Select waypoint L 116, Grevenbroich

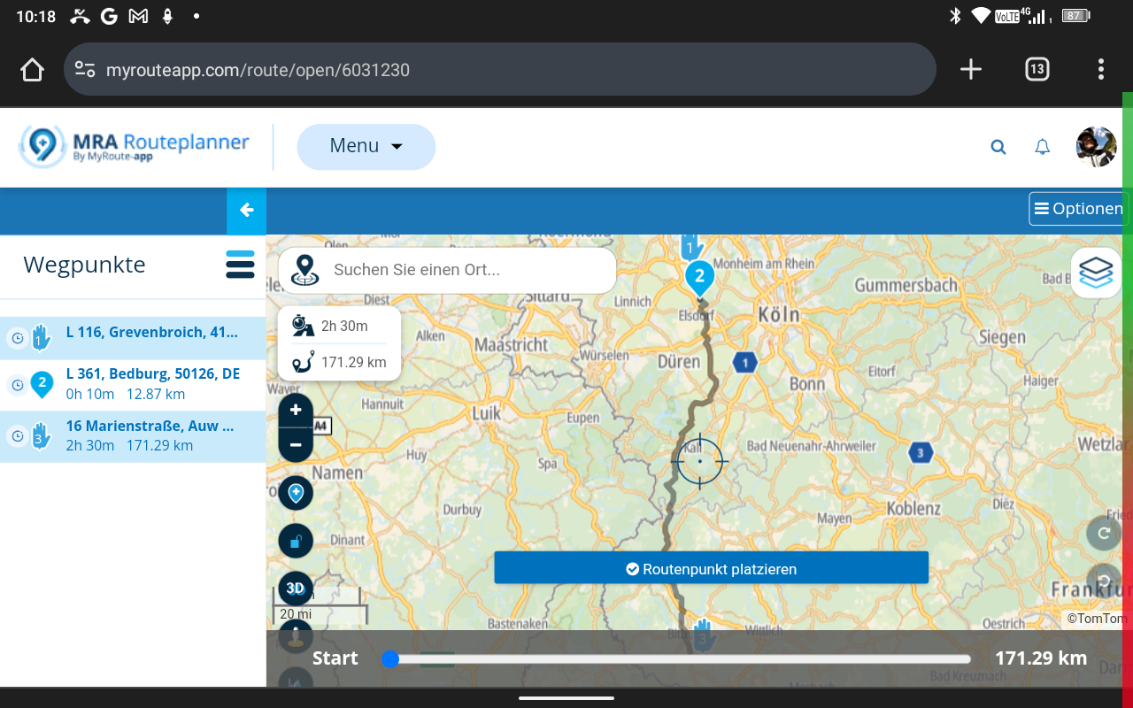[133, 338]
